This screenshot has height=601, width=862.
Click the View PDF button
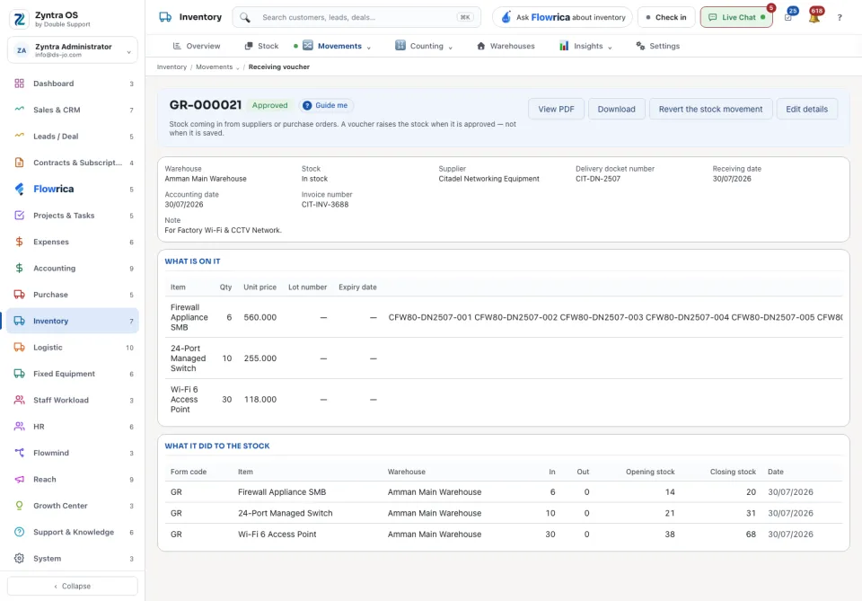click(x=556, y=109)
